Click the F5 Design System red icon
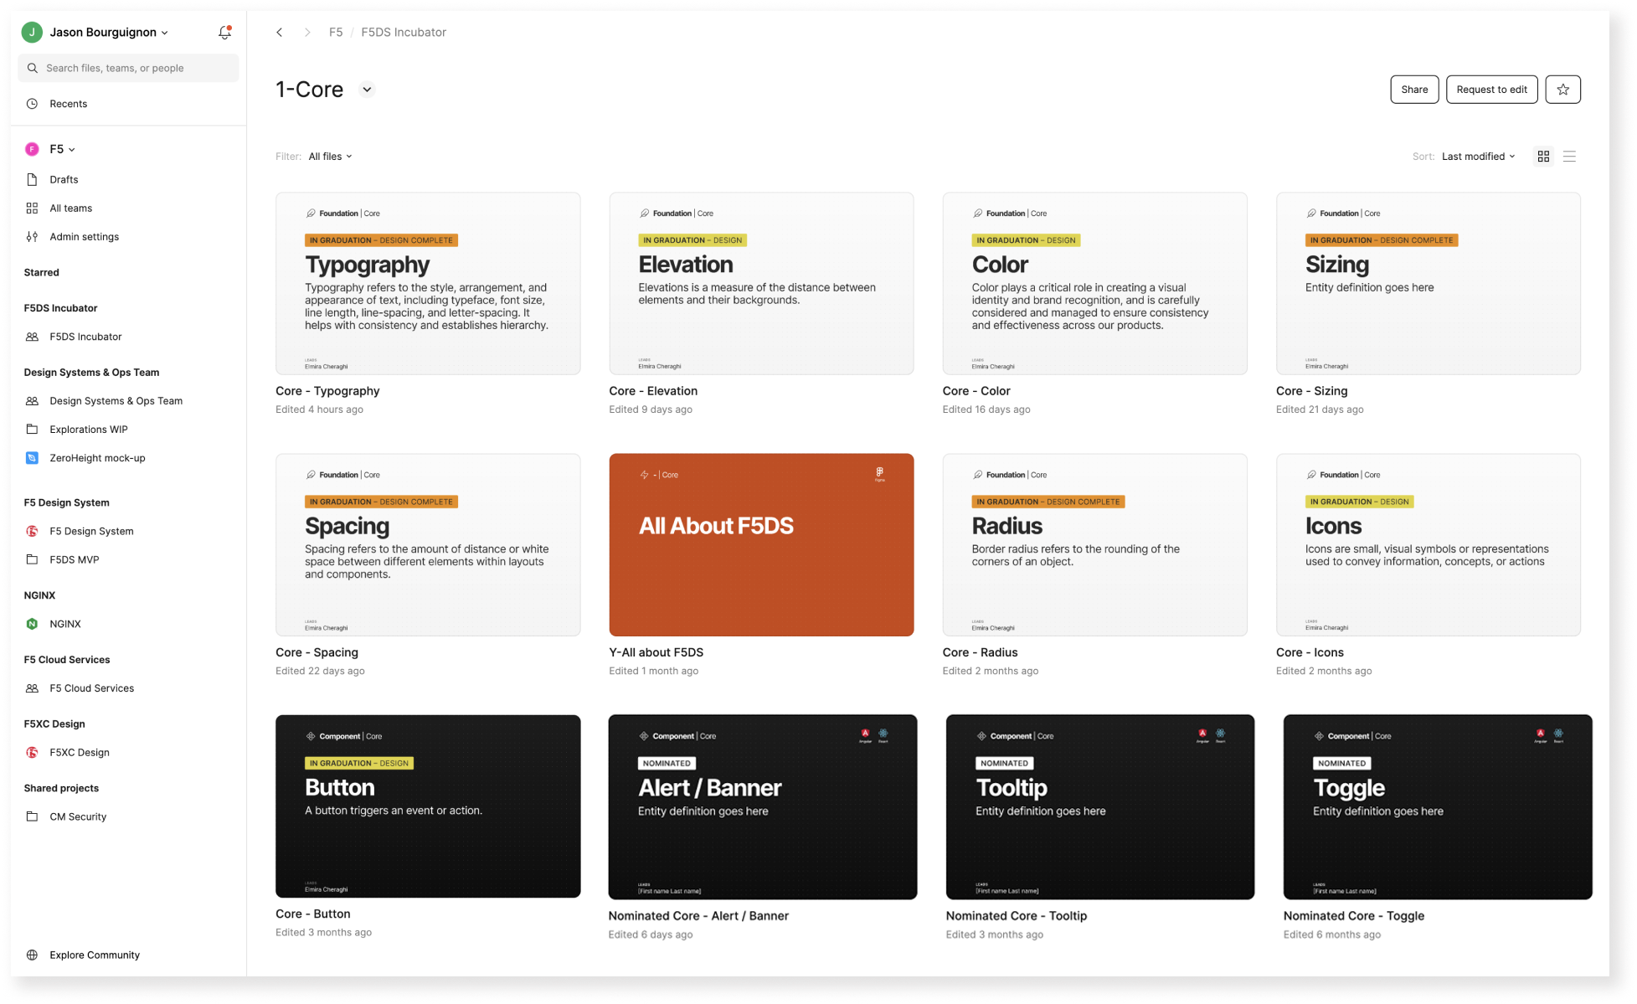This screenshot has height=1004, width=1637. pyautogui.click(x=32, y=531)
